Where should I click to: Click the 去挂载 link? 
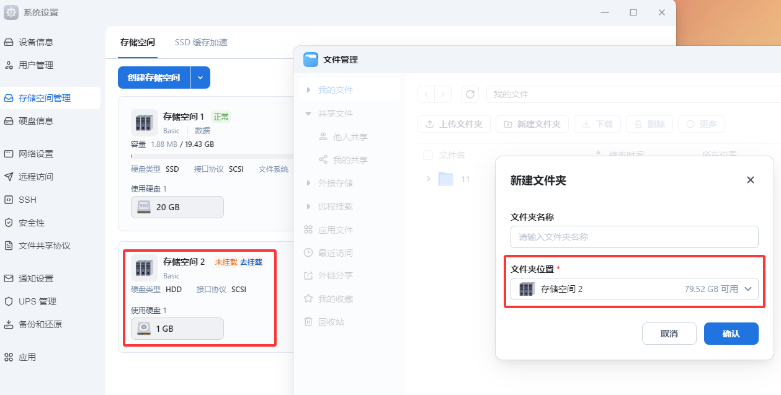point(251,262)
